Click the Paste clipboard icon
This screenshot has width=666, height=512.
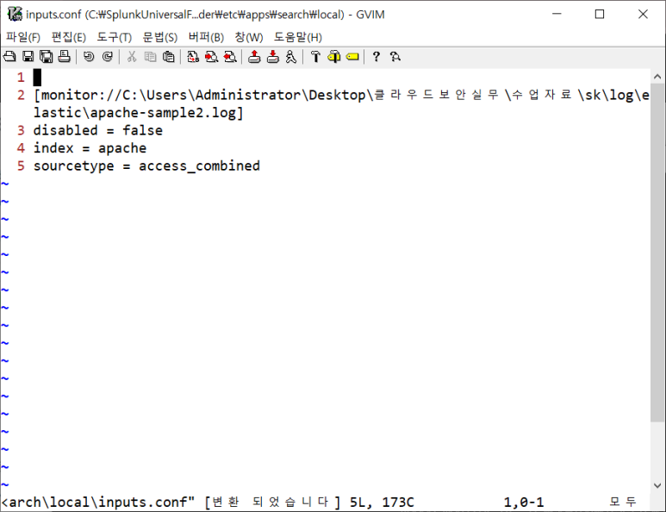[169, 57]
